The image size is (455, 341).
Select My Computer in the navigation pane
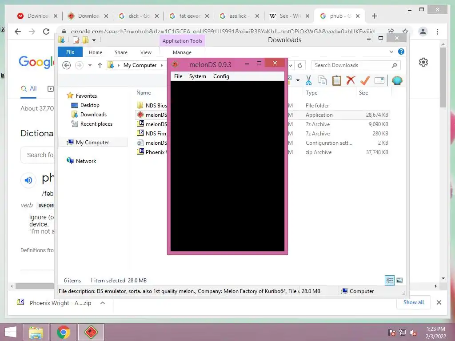point(92,143)
